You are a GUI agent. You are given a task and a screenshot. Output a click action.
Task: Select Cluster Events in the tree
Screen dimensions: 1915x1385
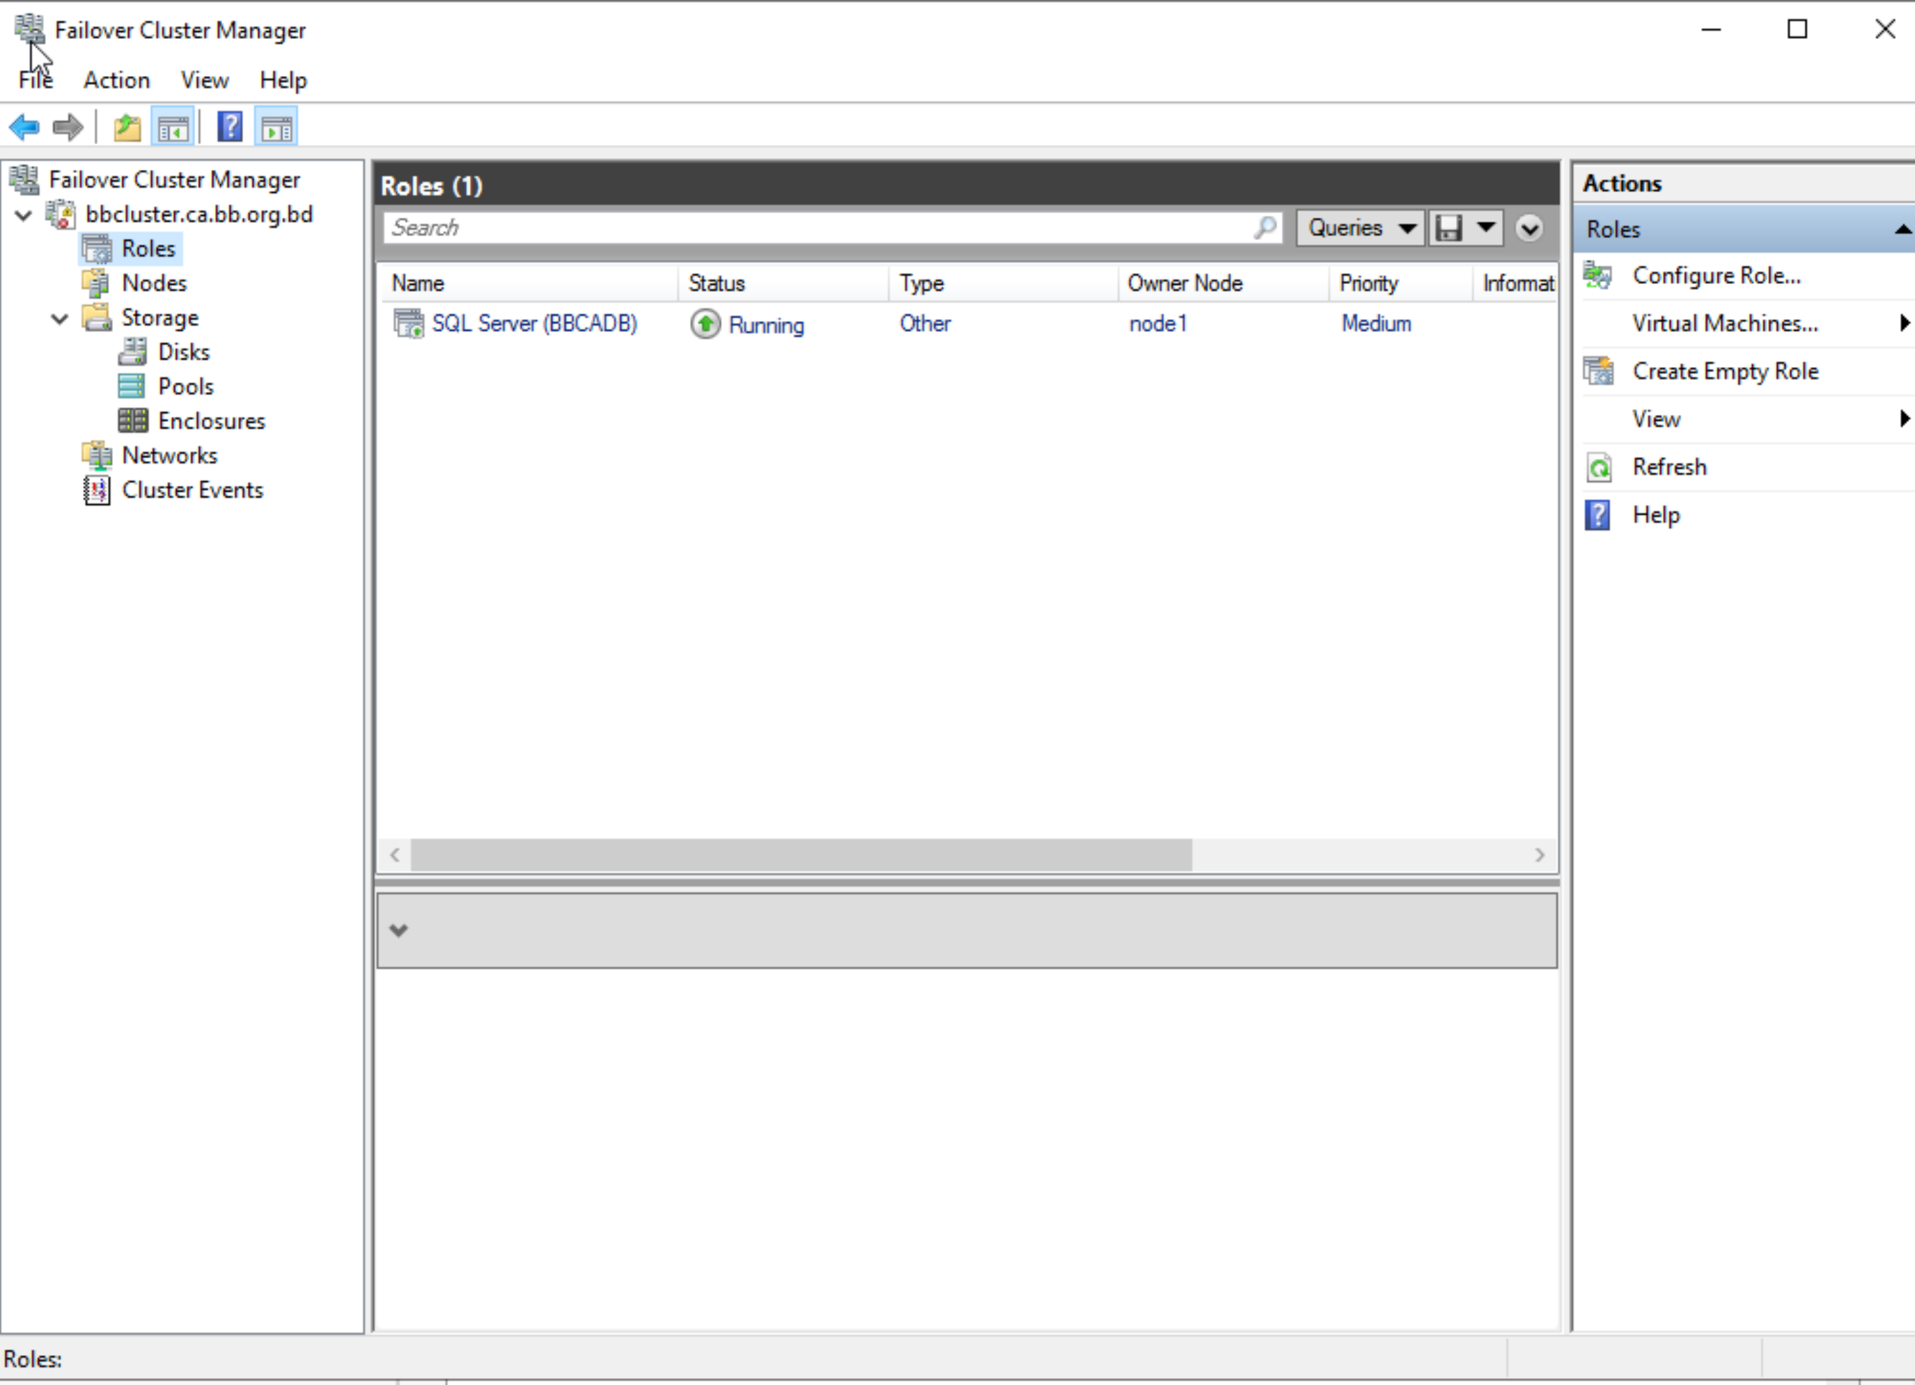pyautogui.click(x=192, y=490)
